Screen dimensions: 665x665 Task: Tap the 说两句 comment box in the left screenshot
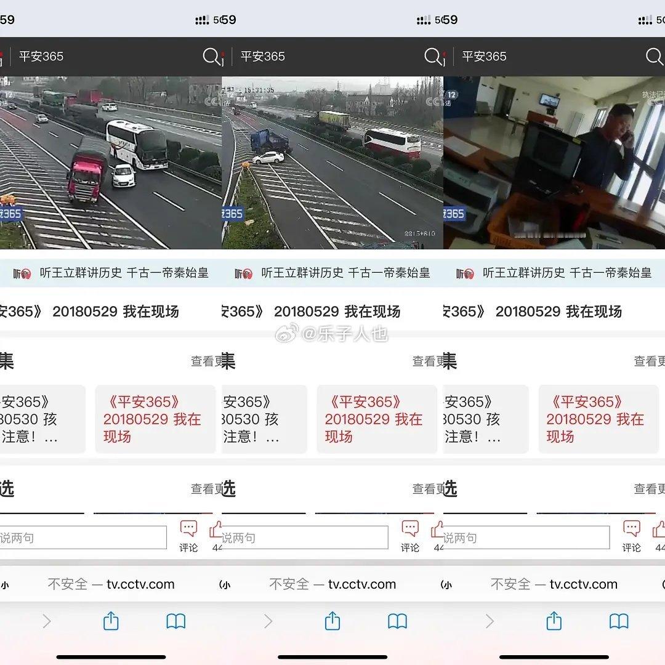point(83,538)
